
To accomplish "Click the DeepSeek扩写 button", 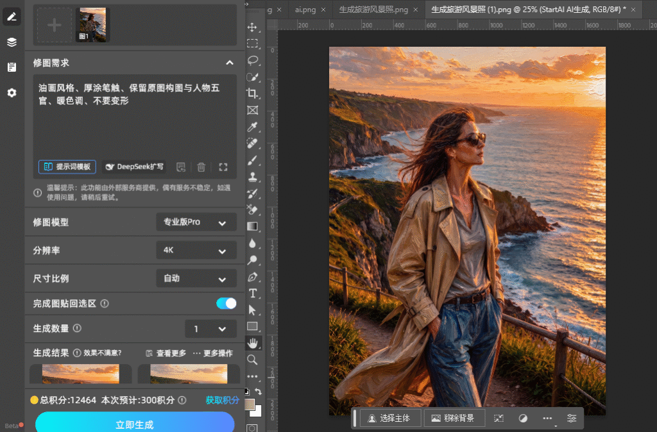I will pyautogui.click(x=134, y=167).
